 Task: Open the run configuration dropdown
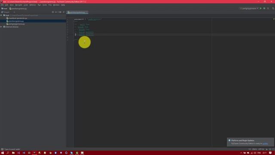(249, 9)
